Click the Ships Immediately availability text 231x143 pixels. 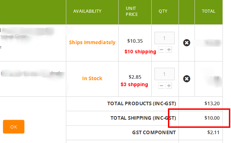pos(92,42)
